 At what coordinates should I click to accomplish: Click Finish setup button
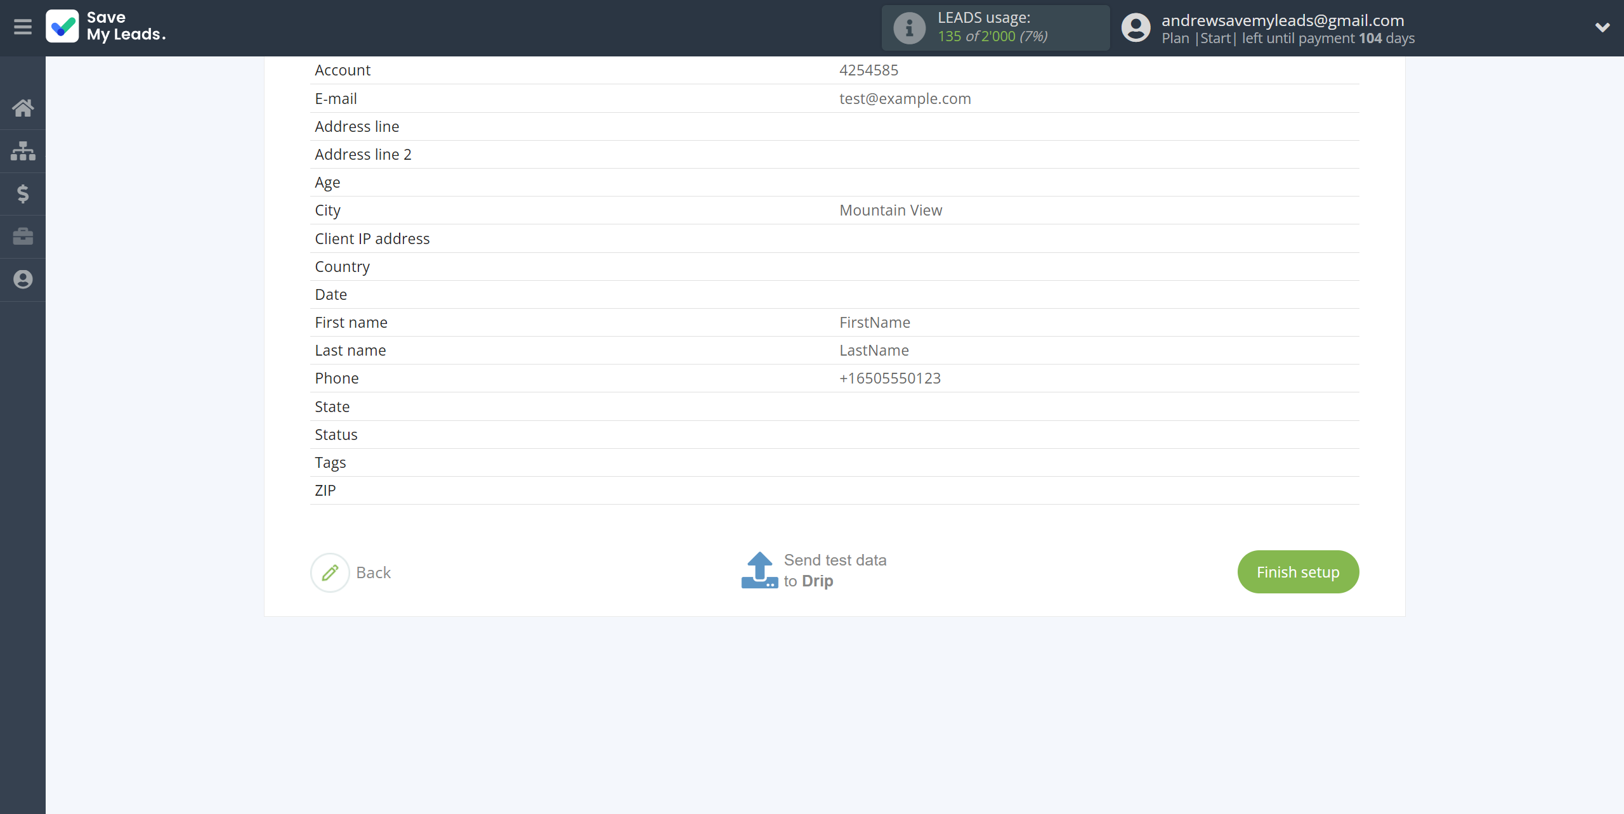pos(1298,572)
